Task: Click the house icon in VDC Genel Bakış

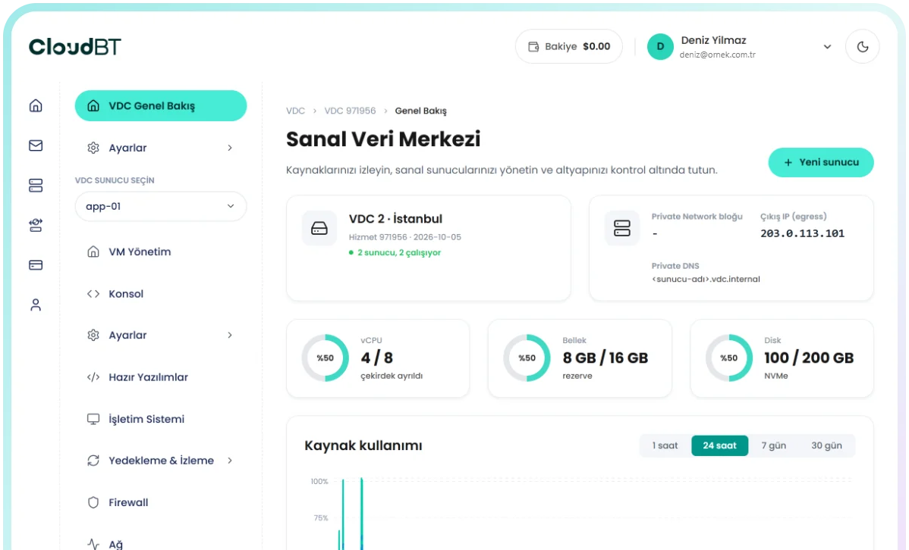Action: click(93, 106)
